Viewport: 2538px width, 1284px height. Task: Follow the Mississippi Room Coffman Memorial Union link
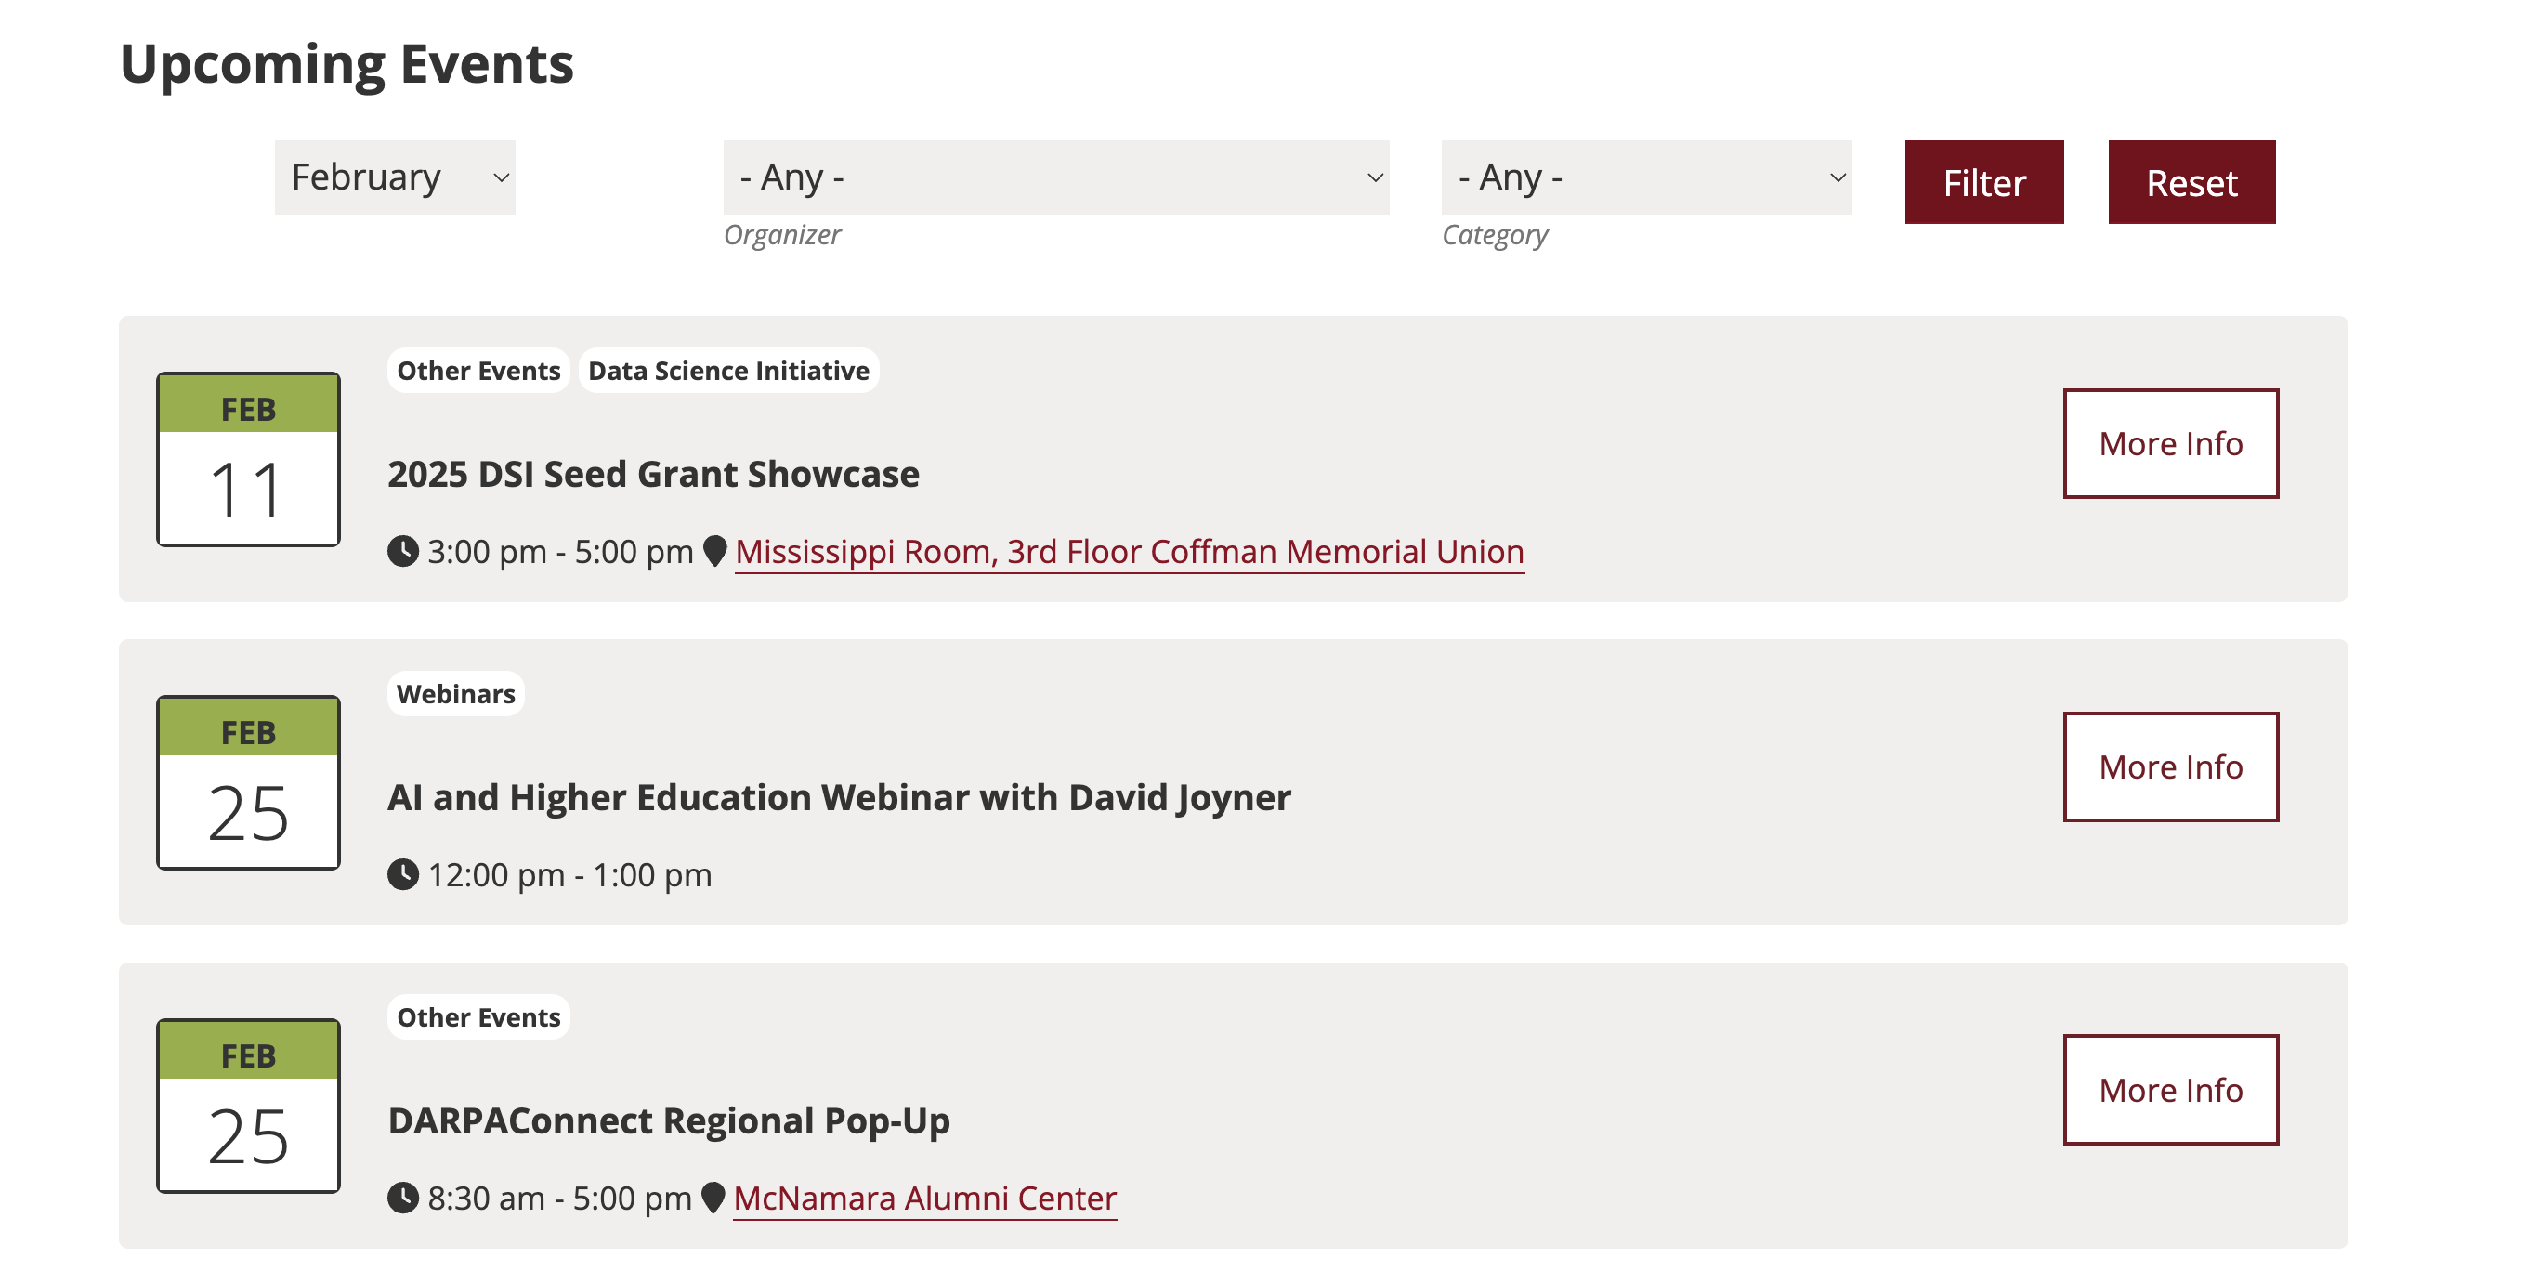1129,552
